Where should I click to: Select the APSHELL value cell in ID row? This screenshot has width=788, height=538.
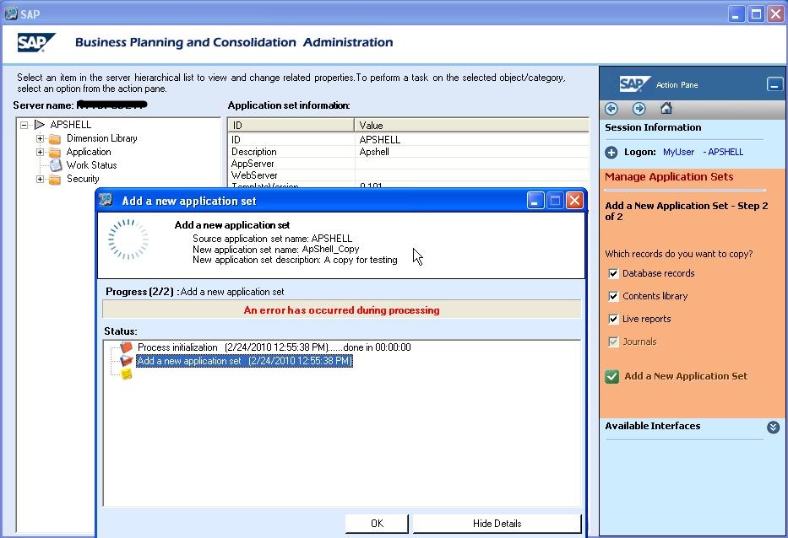click(471, 139)
